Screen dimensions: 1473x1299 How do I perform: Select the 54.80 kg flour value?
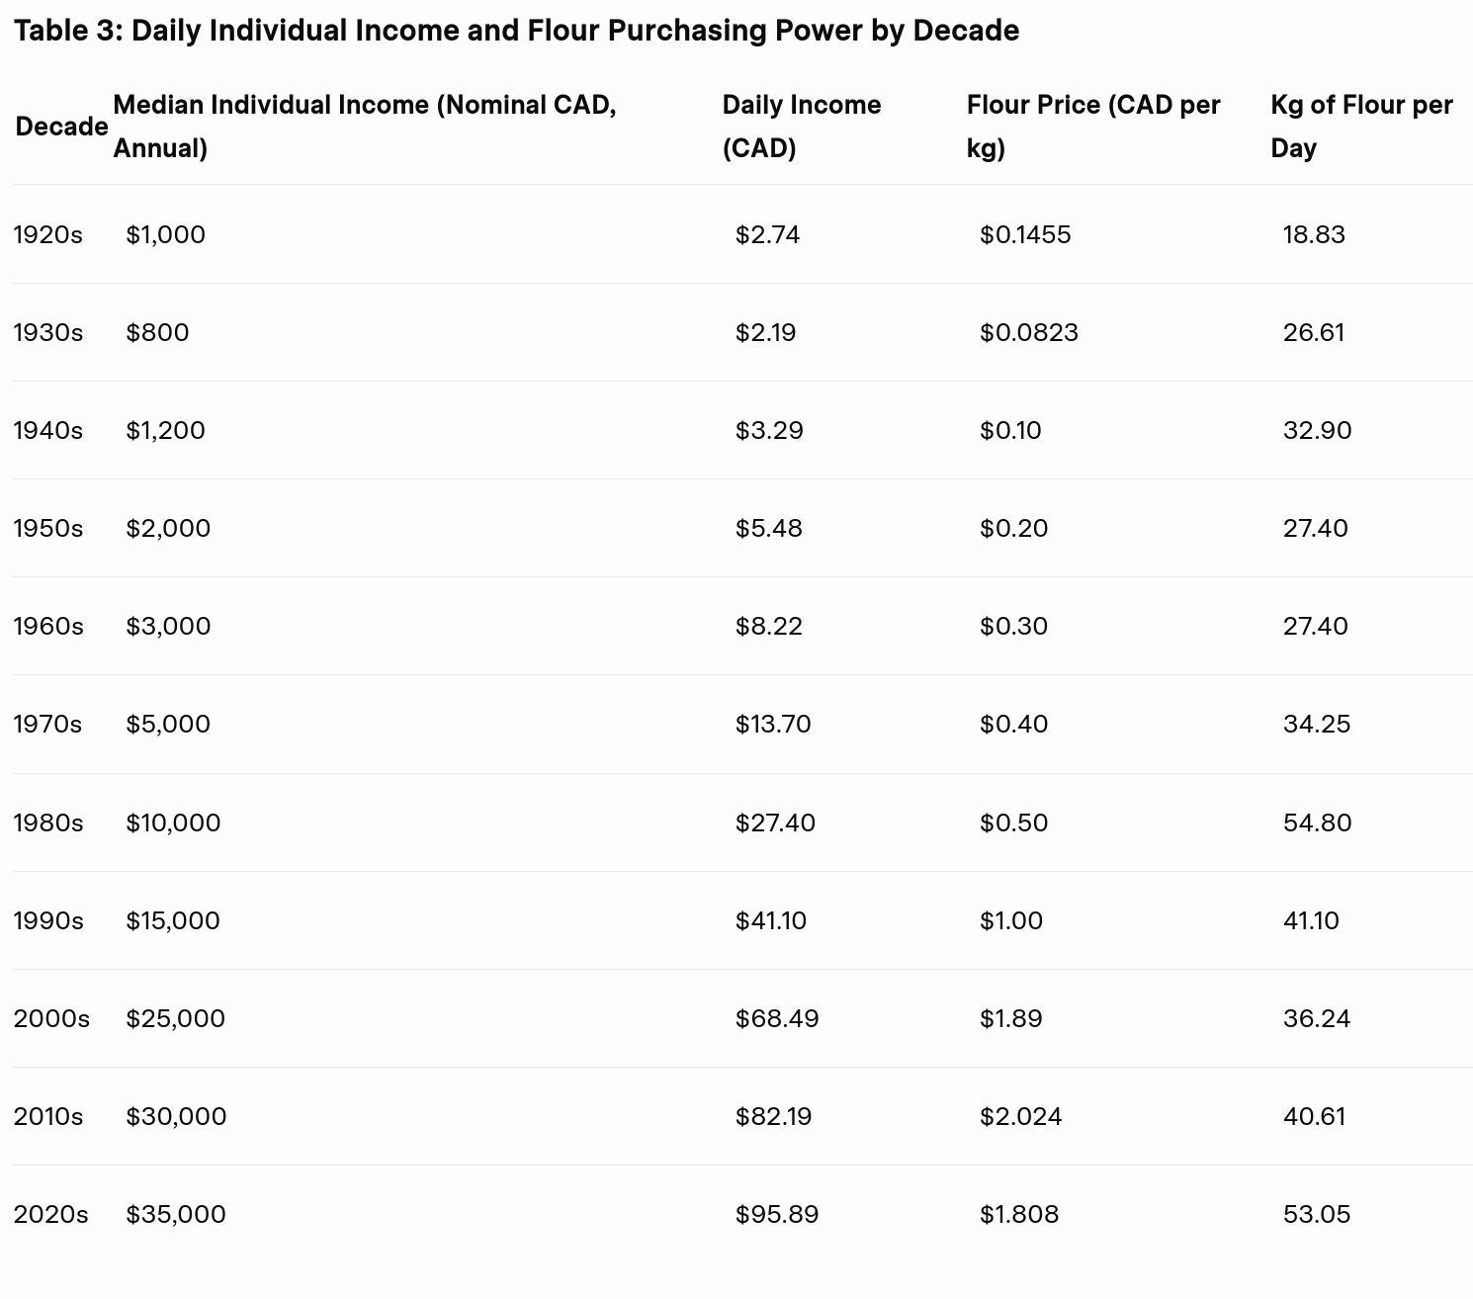1317,823
